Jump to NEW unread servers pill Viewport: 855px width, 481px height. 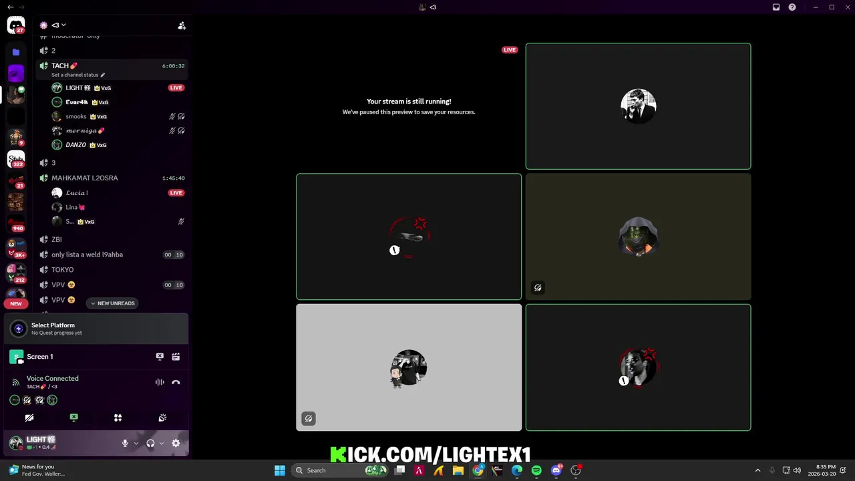pyautogui.click(x=16, y=303)
